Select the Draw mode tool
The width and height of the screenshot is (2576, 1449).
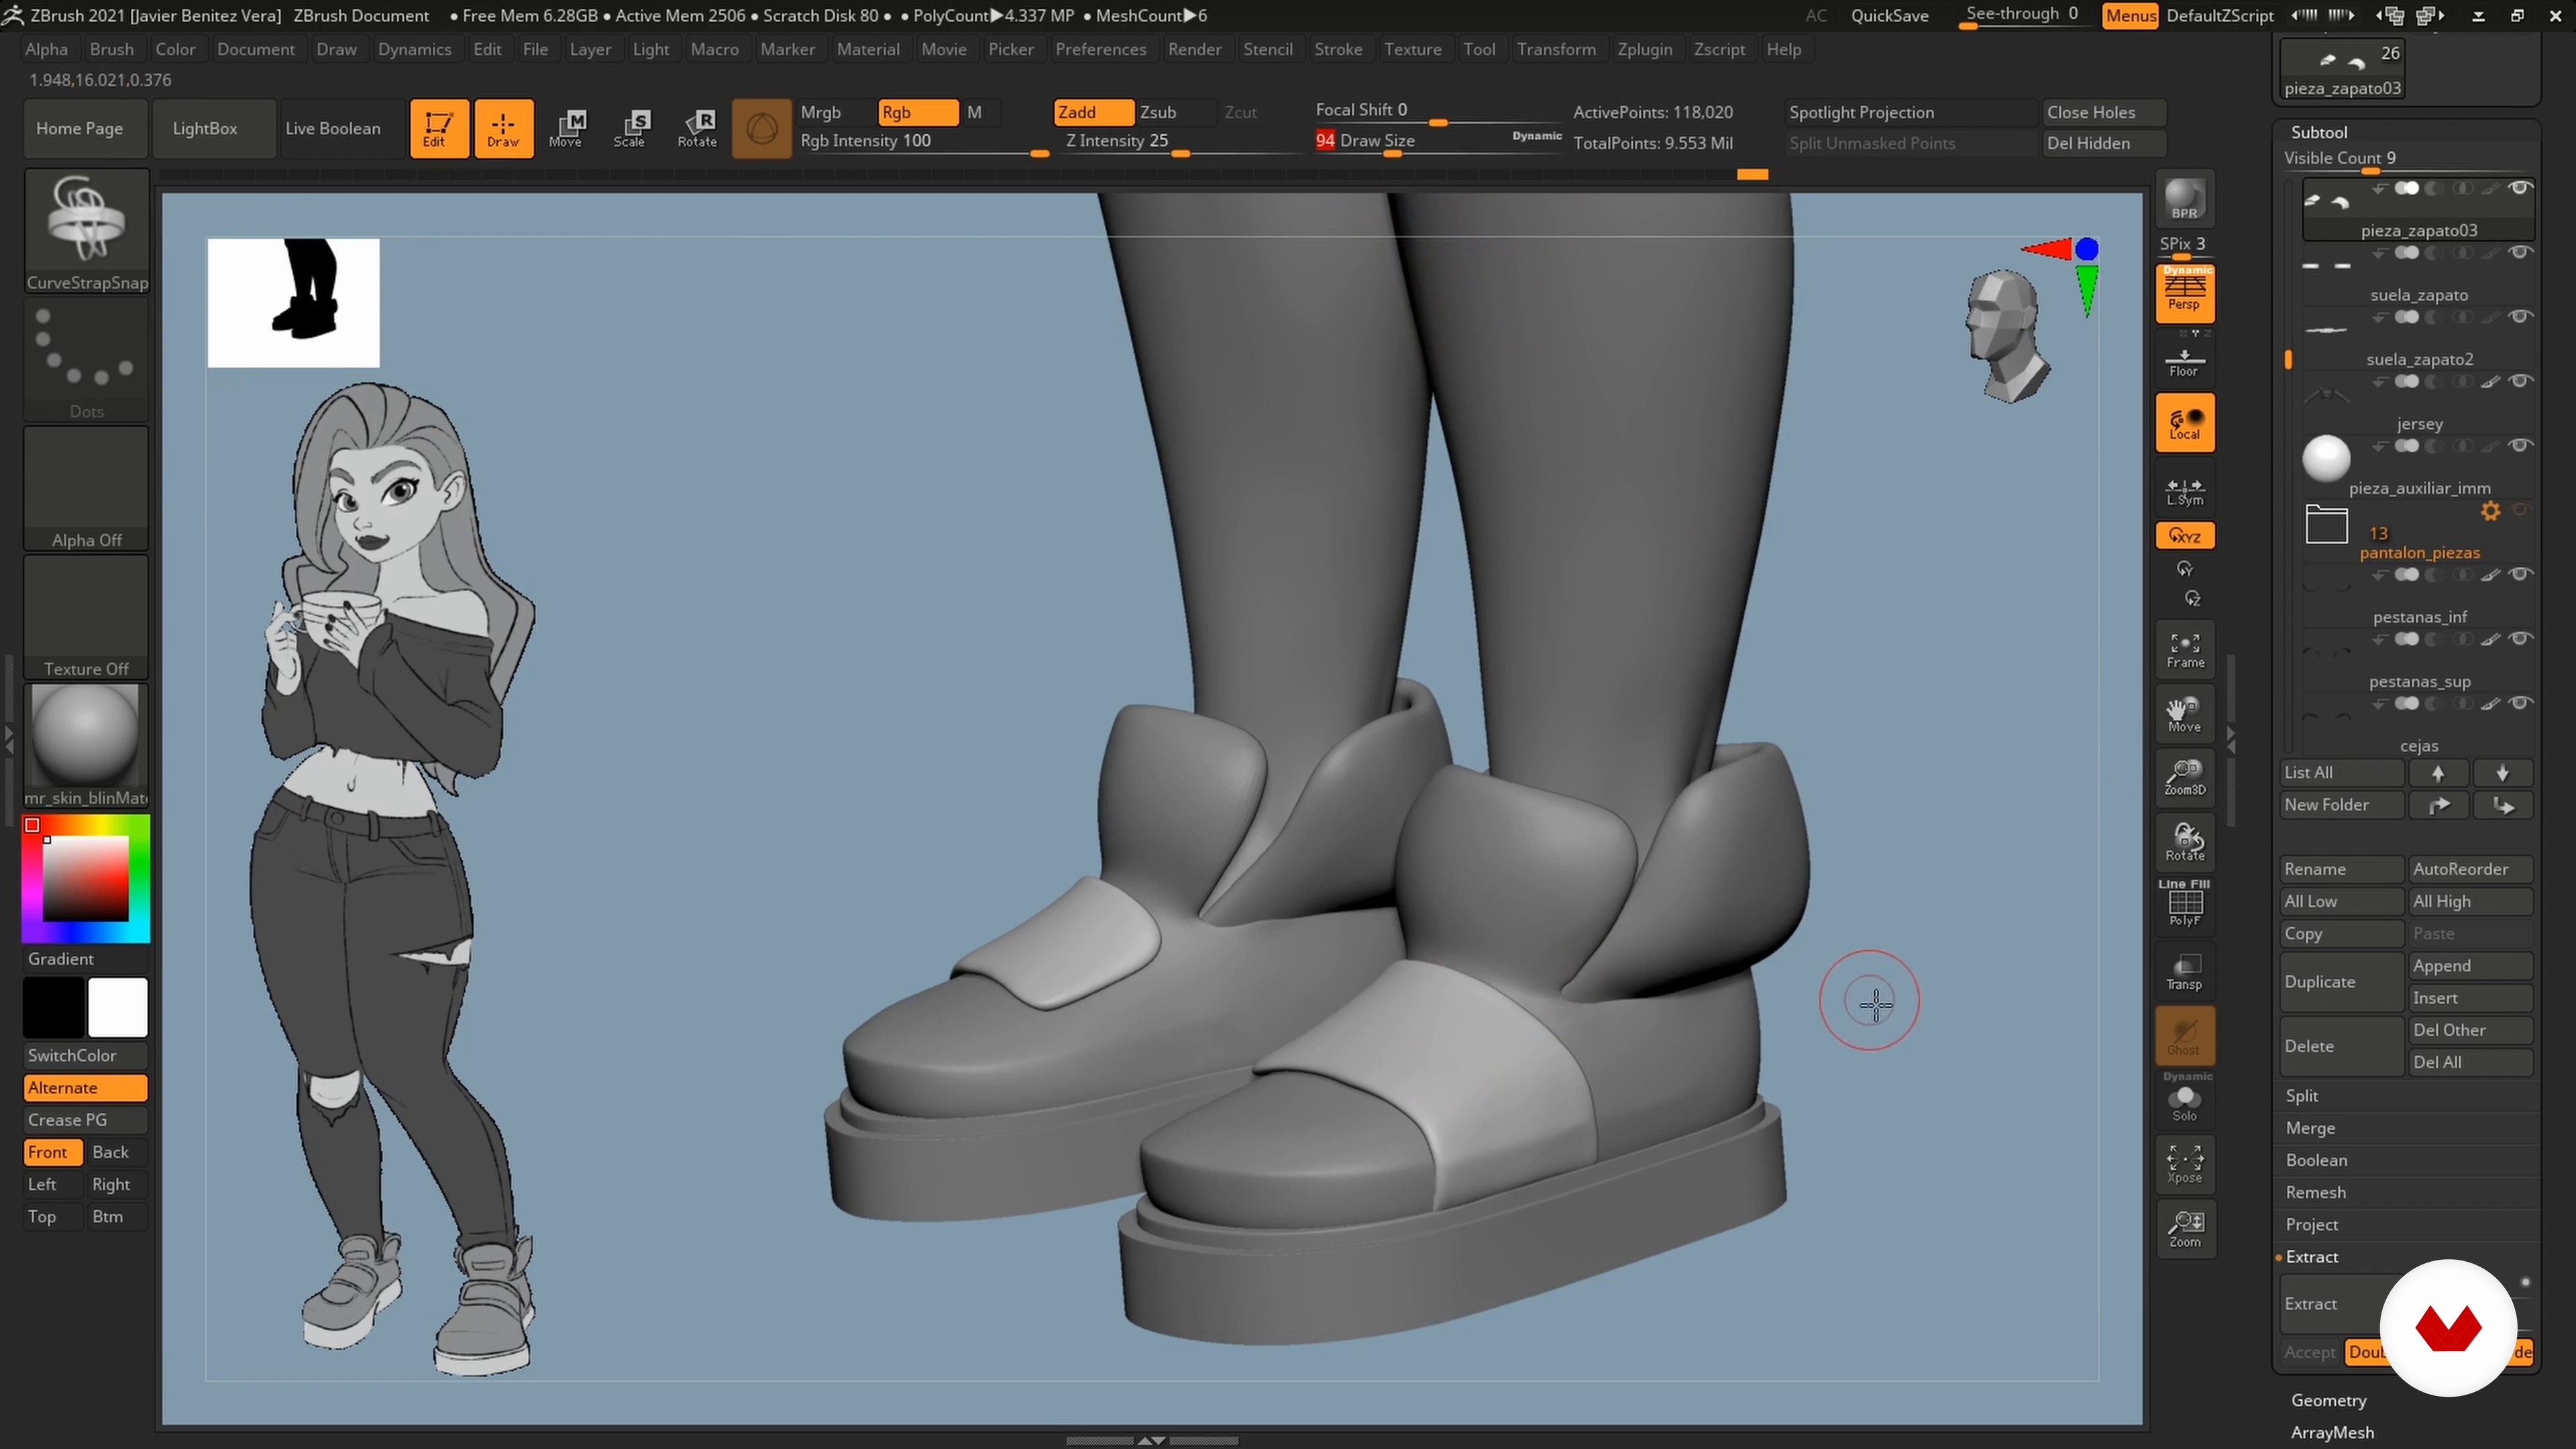[503, 128]
